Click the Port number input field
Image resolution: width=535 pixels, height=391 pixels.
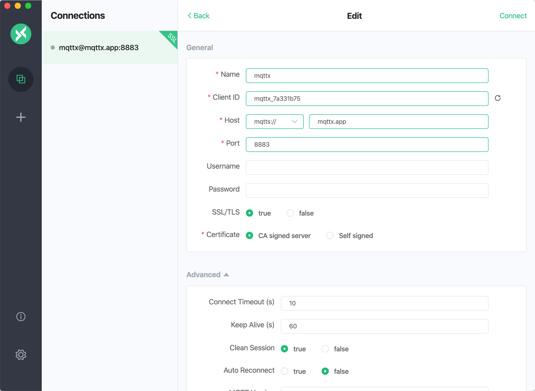[367, 144]
